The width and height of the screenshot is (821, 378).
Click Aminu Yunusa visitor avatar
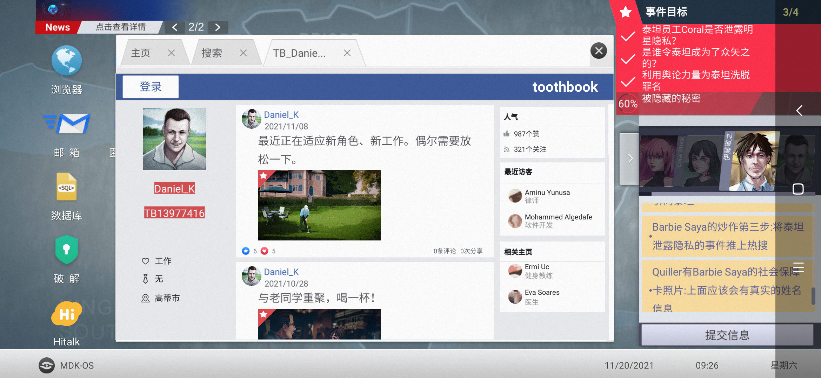point(515,196)
